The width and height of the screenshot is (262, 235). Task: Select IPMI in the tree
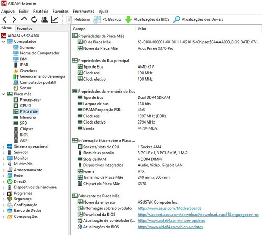(24, 65)
